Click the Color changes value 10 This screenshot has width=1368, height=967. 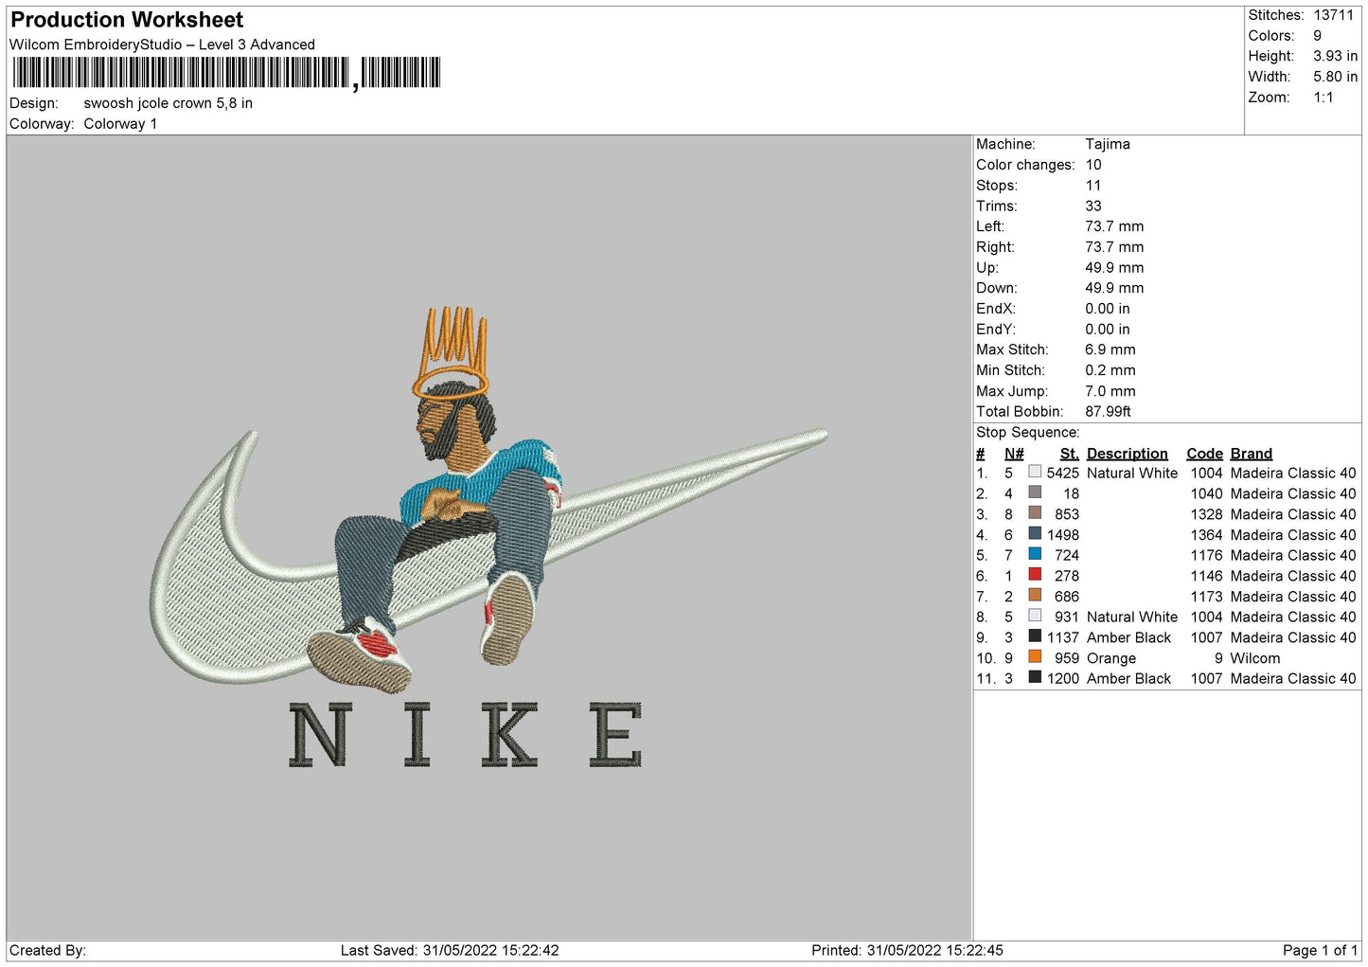(x=1093, y=165)
